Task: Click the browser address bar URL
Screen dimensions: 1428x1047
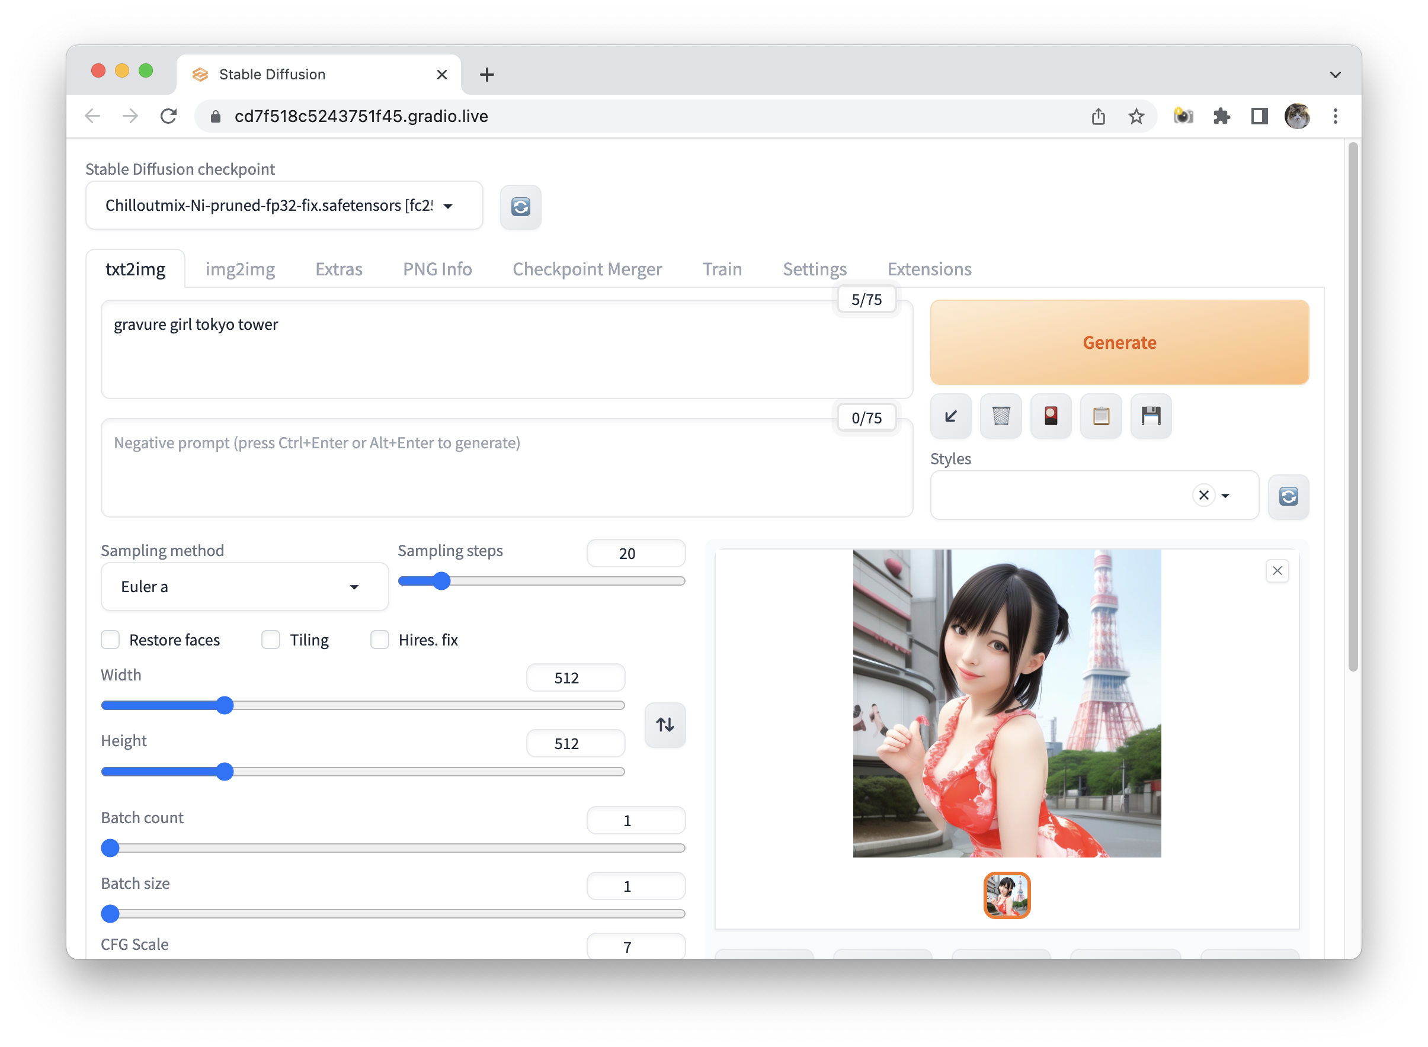Action: 361,116
